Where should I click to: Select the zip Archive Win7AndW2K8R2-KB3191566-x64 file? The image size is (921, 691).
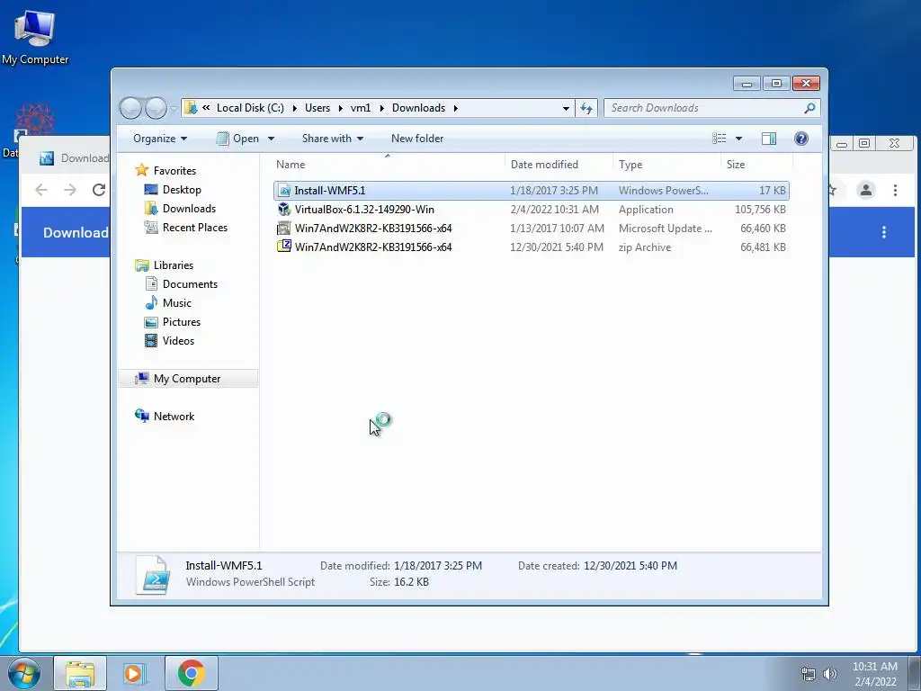(531, 247)
